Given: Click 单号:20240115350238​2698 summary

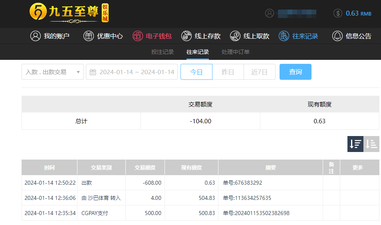Looking at the screenshot, I should point(256,213).
